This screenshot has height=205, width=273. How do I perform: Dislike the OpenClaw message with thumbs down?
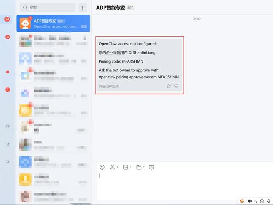tap(176, 86)
